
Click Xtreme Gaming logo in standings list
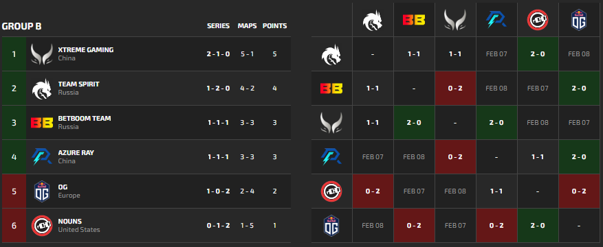click(41, 54)
